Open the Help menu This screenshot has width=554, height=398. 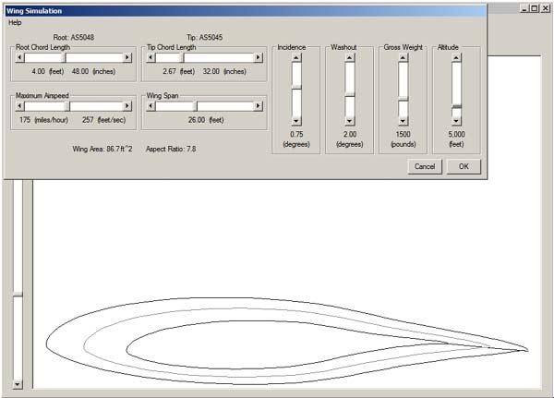click(x=15, y=22)
